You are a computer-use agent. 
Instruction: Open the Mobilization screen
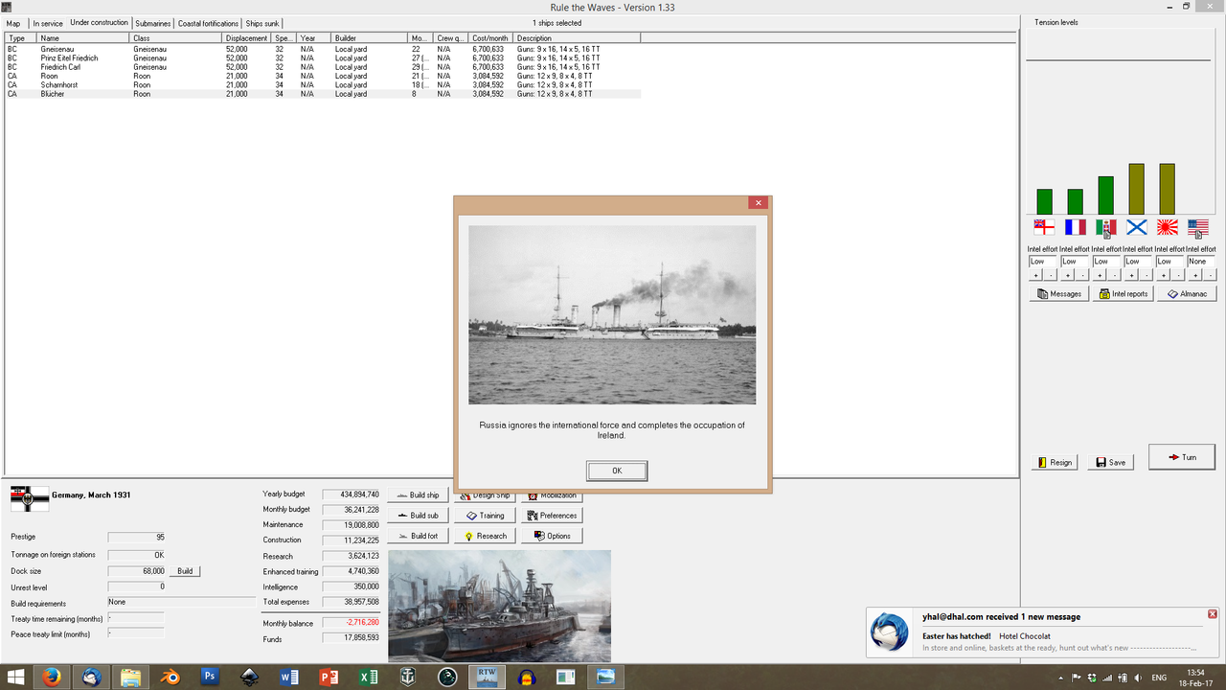[x=552, y=495]
